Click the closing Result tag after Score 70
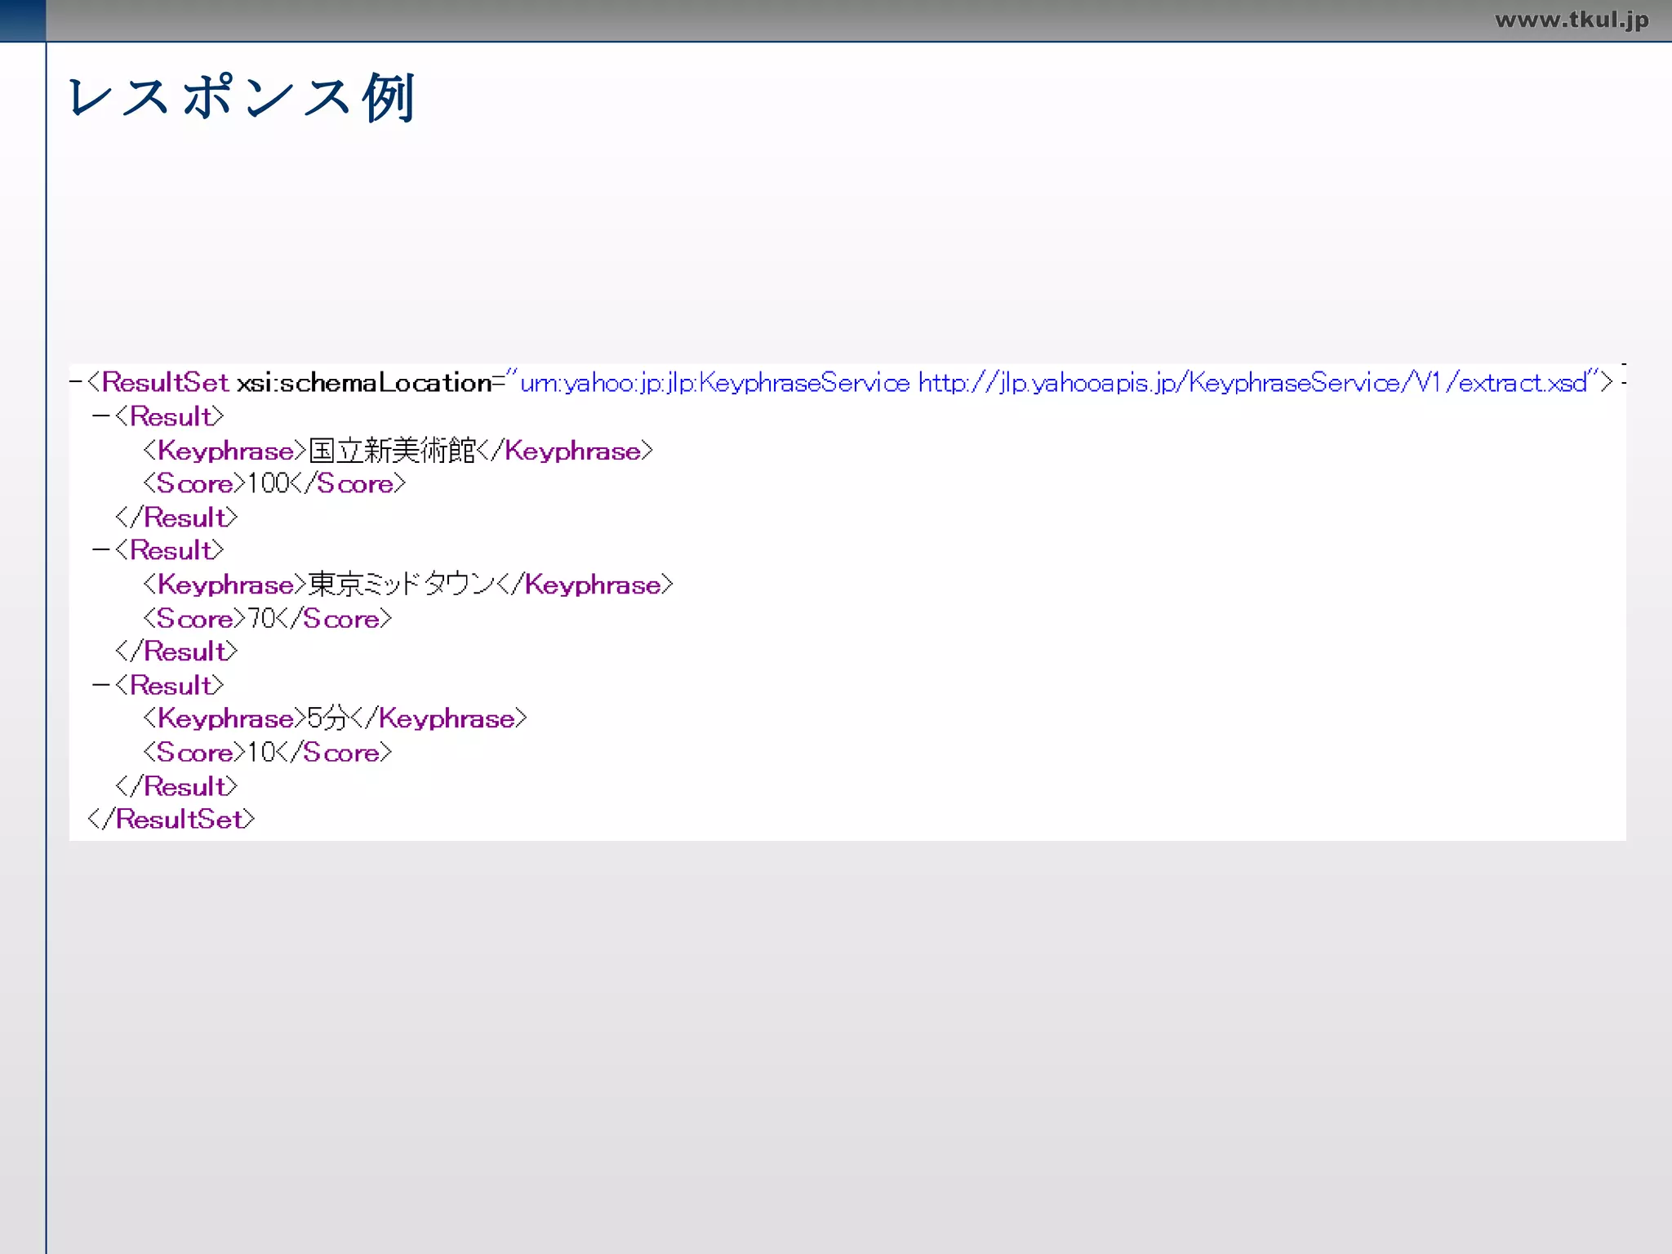1672x1254 pixels. pos(176,651)
